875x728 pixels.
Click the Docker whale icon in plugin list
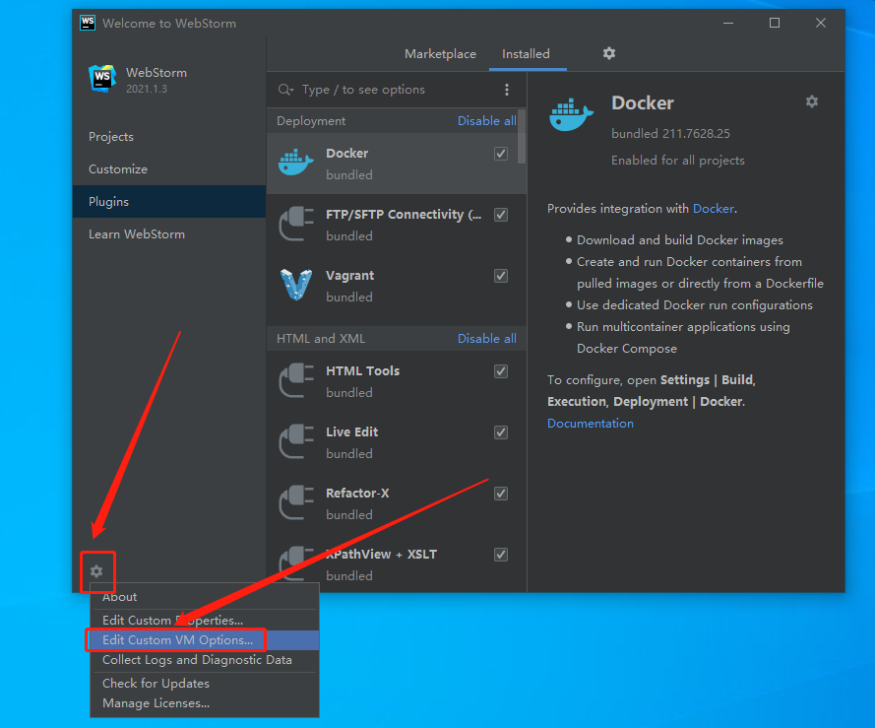click(295, 163)
